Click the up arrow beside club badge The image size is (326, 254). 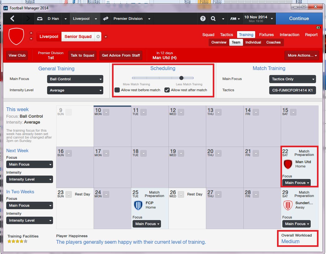(31, 33)
